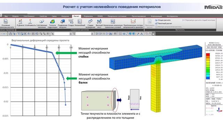This screenshot has width=223, height=125.
Task: Click the dark blue swatch at legend bottom
Action: 208,78
